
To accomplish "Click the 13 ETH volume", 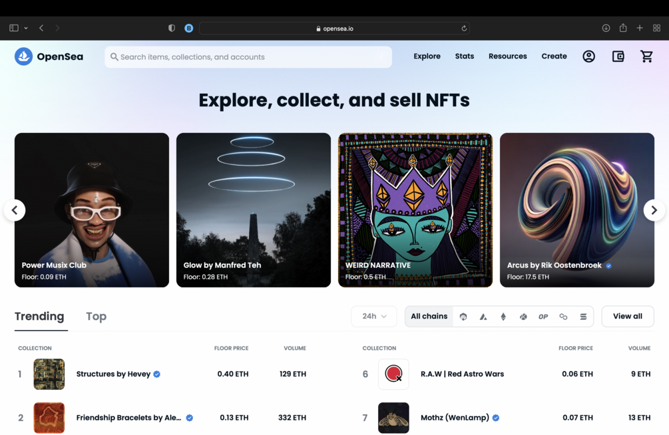I will pos(639,418).
